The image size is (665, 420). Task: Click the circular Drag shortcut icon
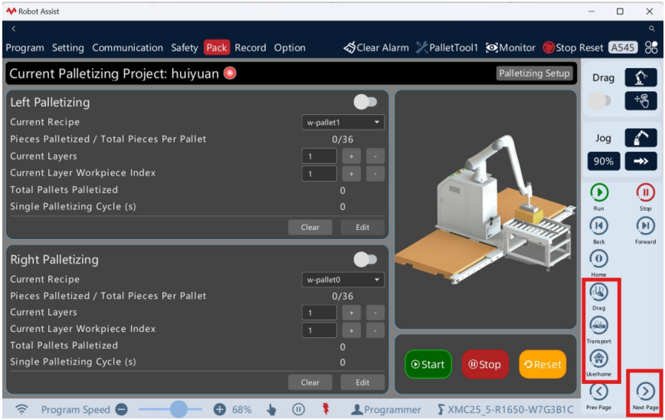(x=599, y=292)
